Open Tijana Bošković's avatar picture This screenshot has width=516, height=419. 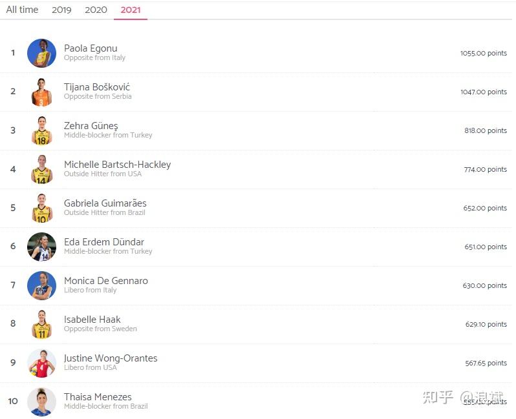[x=41, y=92]
